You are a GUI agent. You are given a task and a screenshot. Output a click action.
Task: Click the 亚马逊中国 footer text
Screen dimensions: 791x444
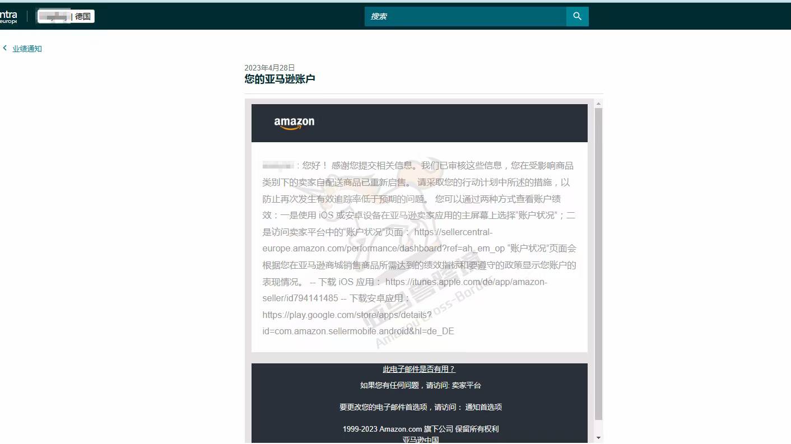click(x=420, y=440)
